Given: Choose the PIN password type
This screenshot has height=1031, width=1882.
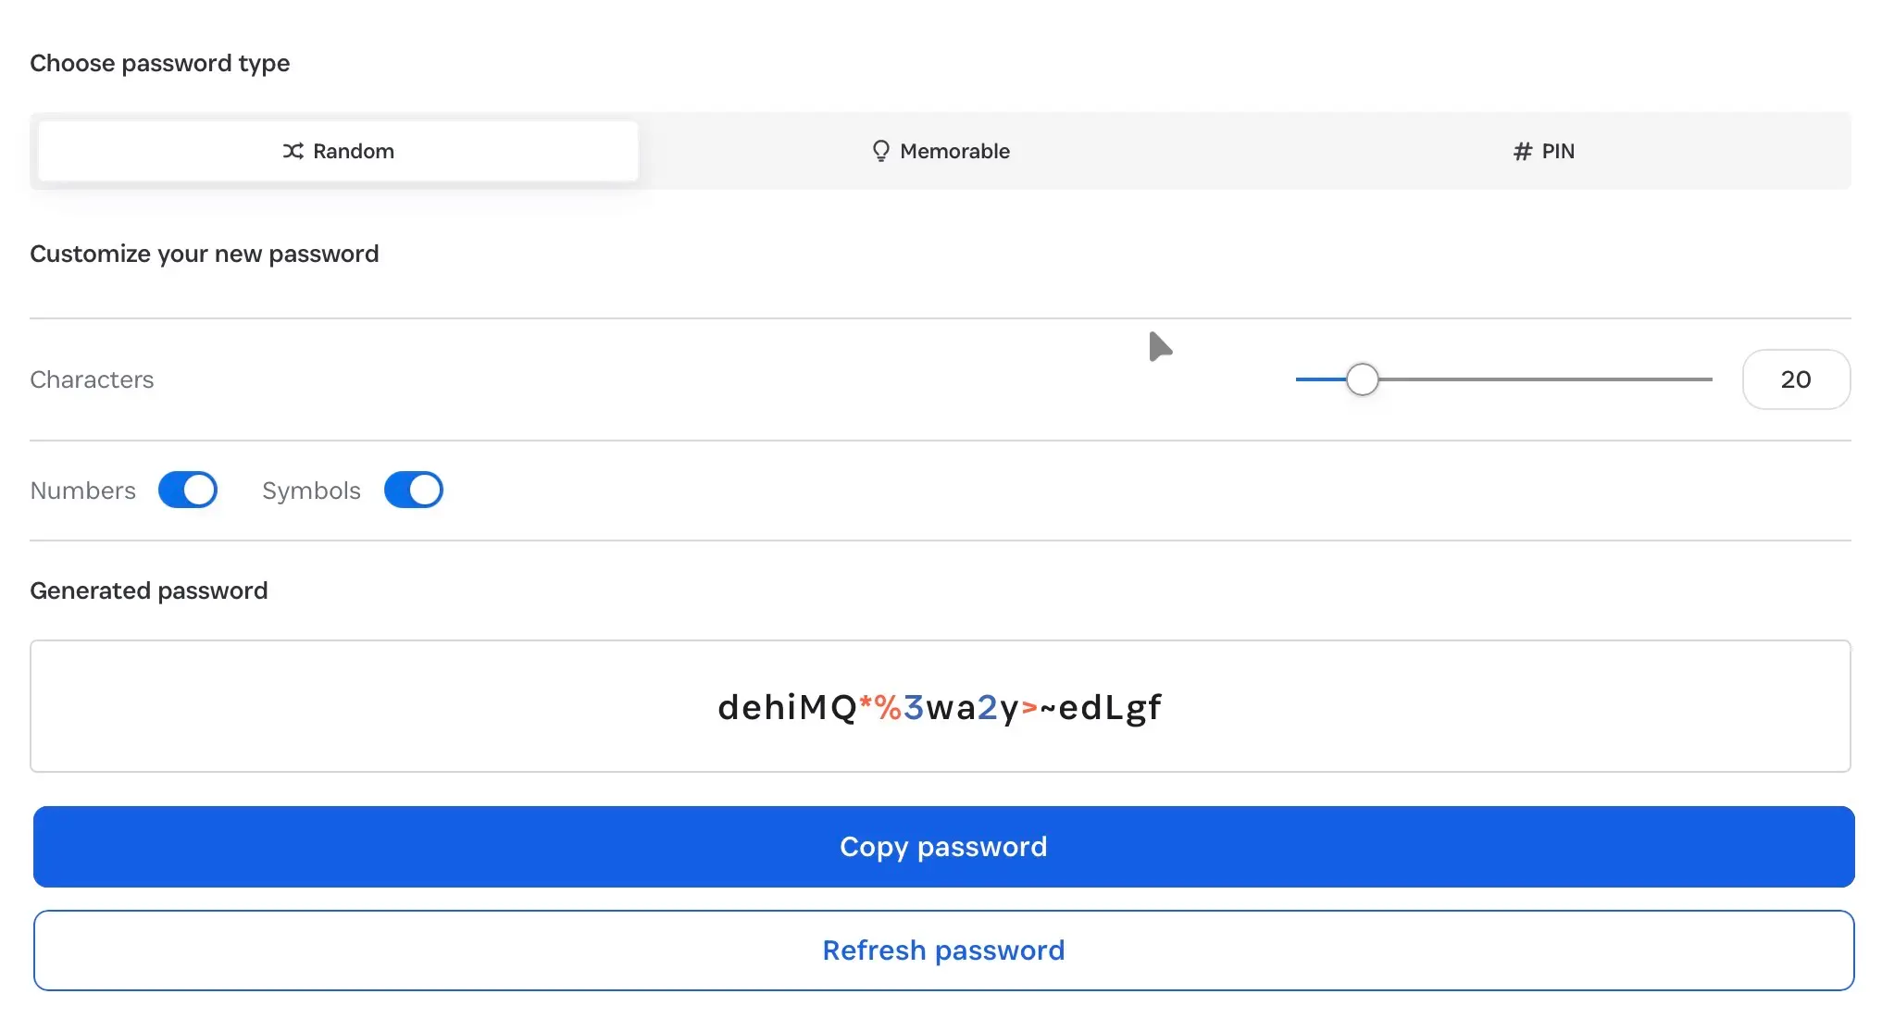Looking at the screenshot, I should (x=1543, y=151).
